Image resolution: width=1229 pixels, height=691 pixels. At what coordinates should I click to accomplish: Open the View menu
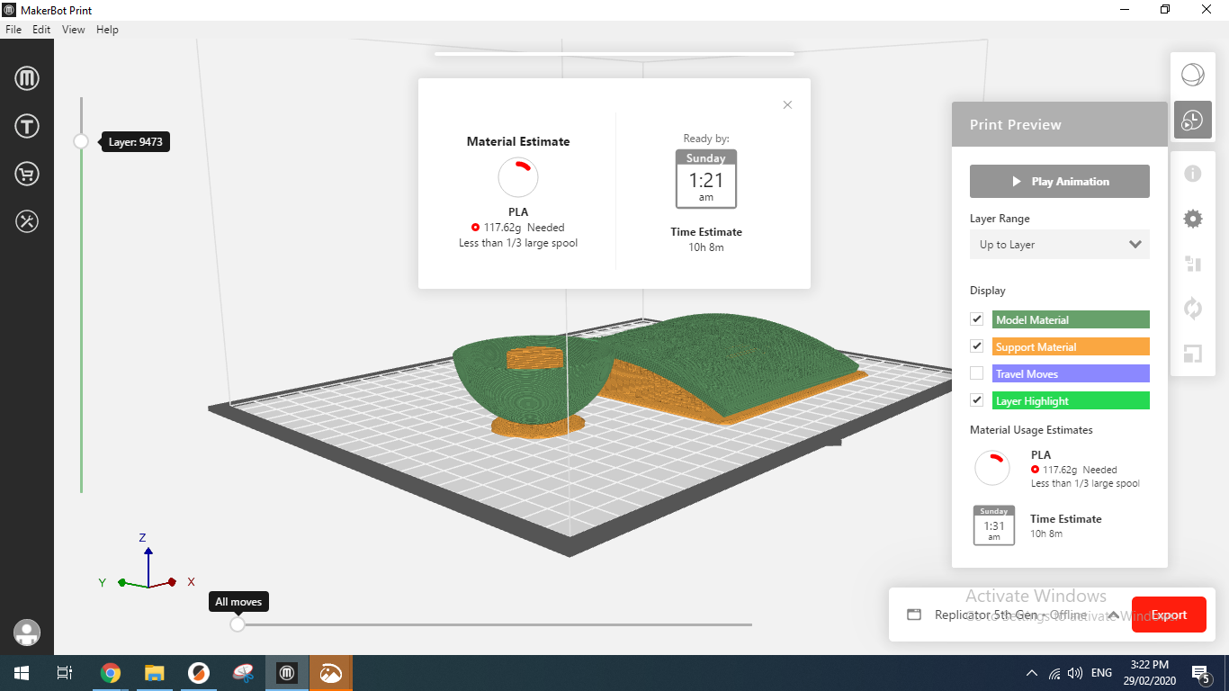pos(74,30)
